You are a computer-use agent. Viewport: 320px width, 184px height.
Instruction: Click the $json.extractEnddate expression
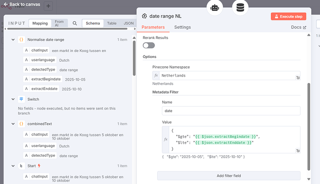coord(223,143)
